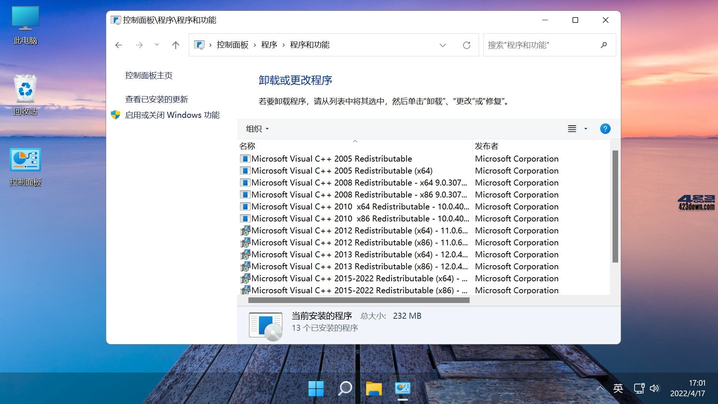Open the Control Panel icon on the taskbar
The height and width of the screenshot is (404, 718).
(x=402, y=389)
